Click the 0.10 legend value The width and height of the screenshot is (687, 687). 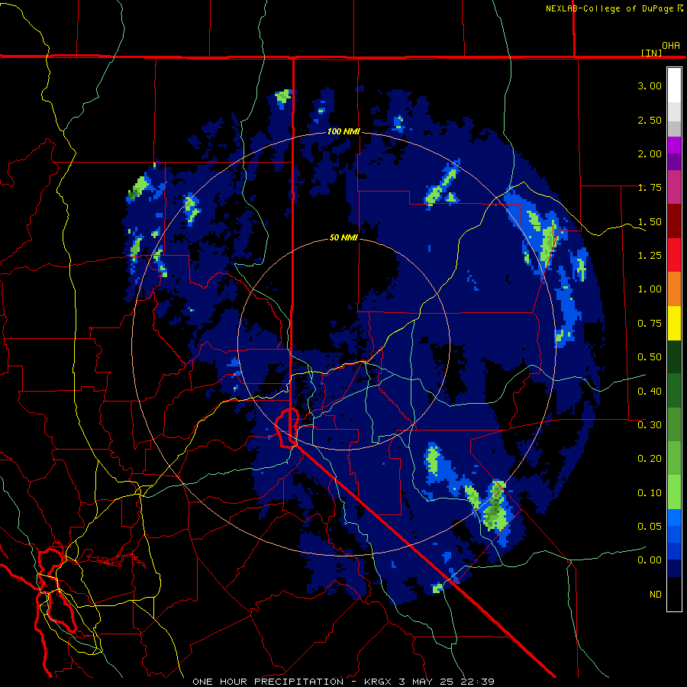tap(650, 493)
